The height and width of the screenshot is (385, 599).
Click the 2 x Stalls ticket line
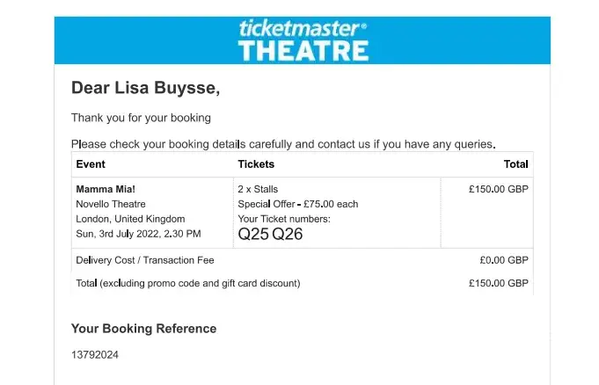click(259, 189)
